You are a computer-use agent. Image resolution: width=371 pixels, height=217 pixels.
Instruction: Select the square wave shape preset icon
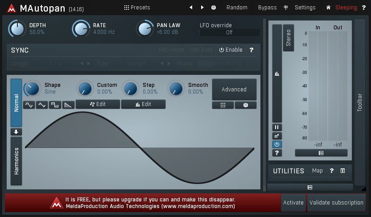pyautogui.click(x=55, y=105)
